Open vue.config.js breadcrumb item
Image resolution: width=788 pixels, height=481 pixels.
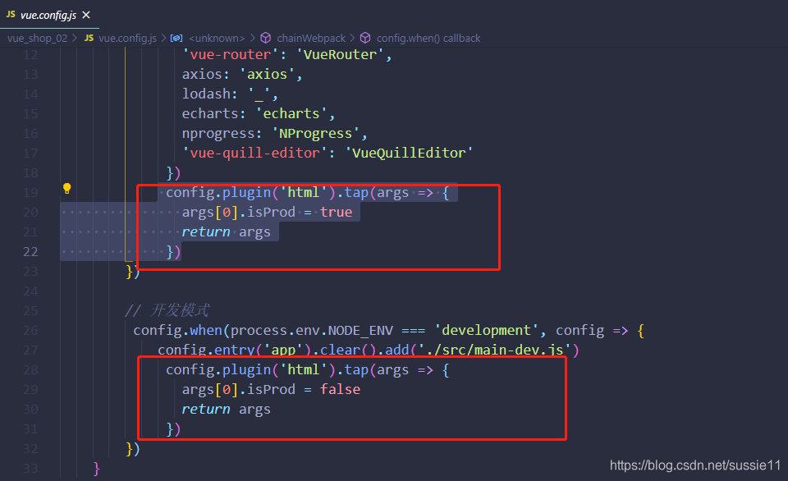pyautogui.click(x=128, y=39)
